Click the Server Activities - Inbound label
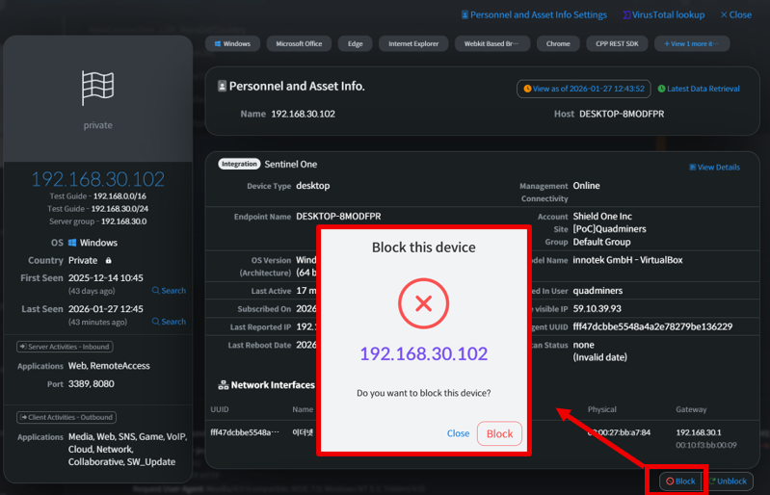770x495 pixels. (65, 347)
